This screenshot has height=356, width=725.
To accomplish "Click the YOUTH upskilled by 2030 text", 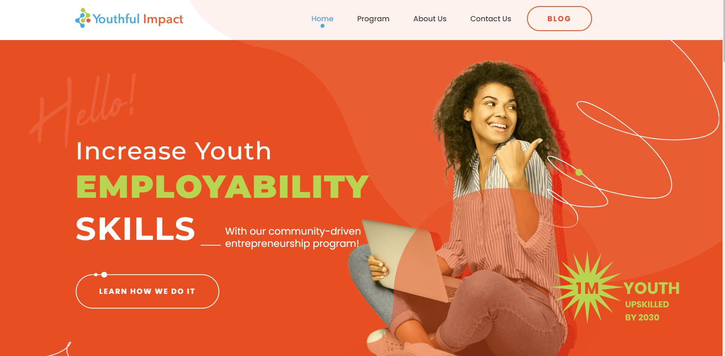I will pos(652,301).
